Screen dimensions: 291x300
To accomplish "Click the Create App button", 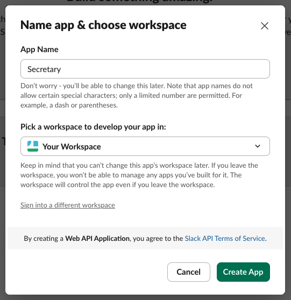I will pos(243,272).
